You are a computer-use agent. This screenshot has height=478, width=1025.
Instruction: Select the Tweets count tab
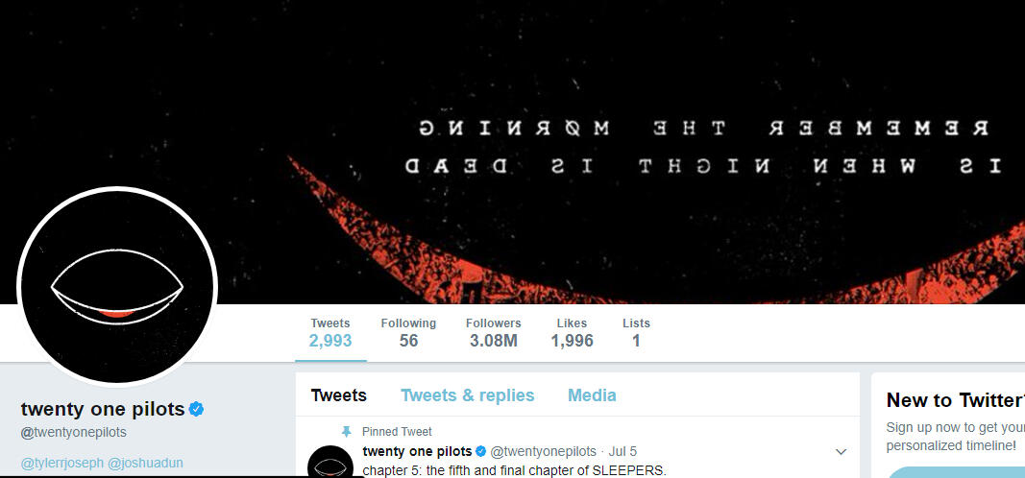point(330,332)
